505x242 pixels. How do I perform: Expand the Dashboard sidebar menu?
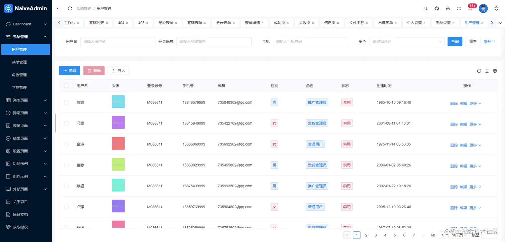tap(26, 24)
